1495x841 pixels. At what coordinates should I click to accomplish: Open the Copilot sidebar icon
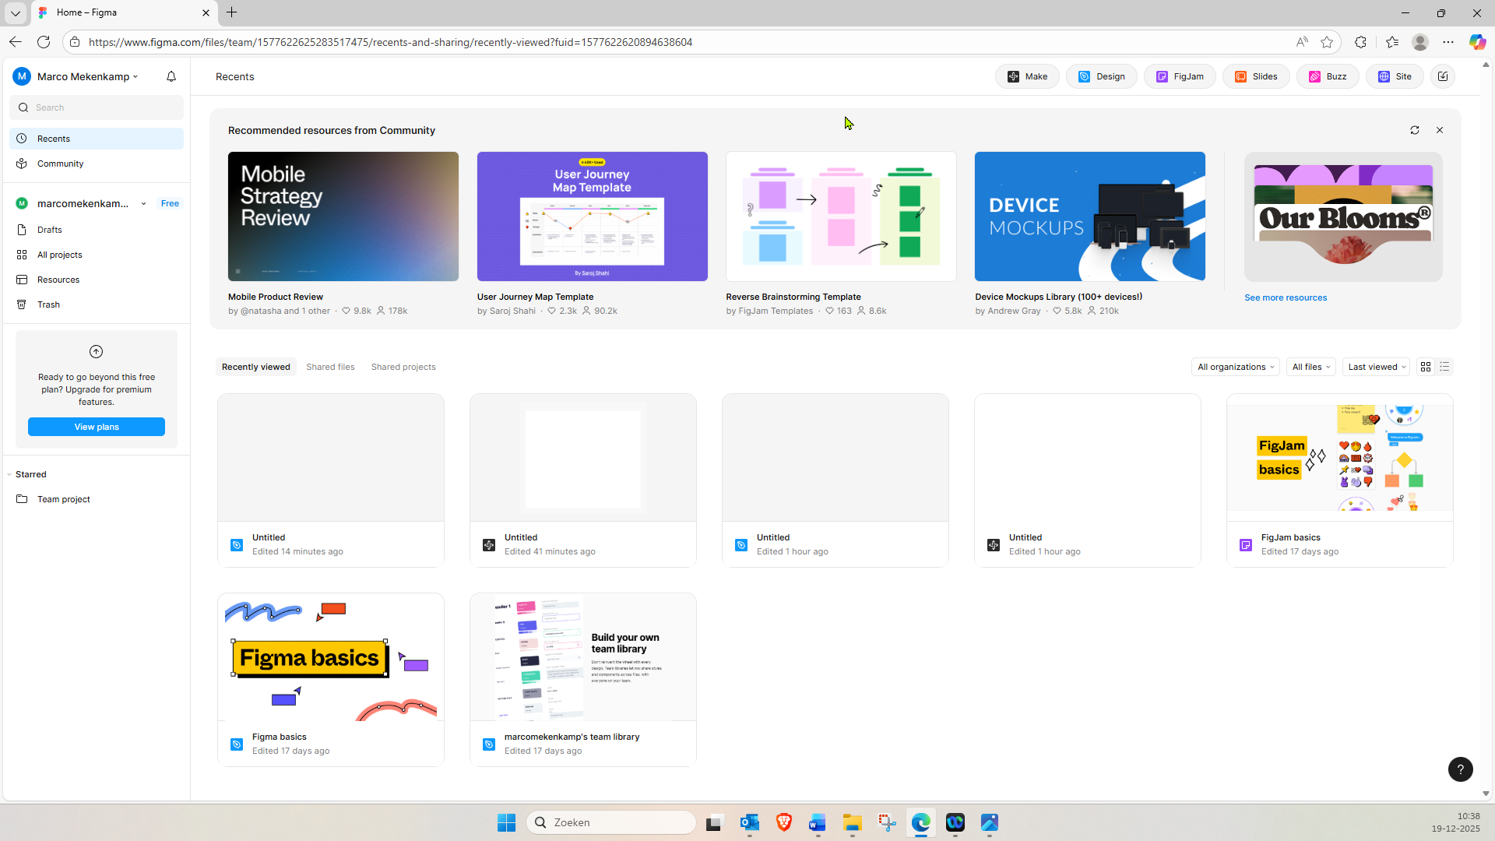tap(1477, 42)
